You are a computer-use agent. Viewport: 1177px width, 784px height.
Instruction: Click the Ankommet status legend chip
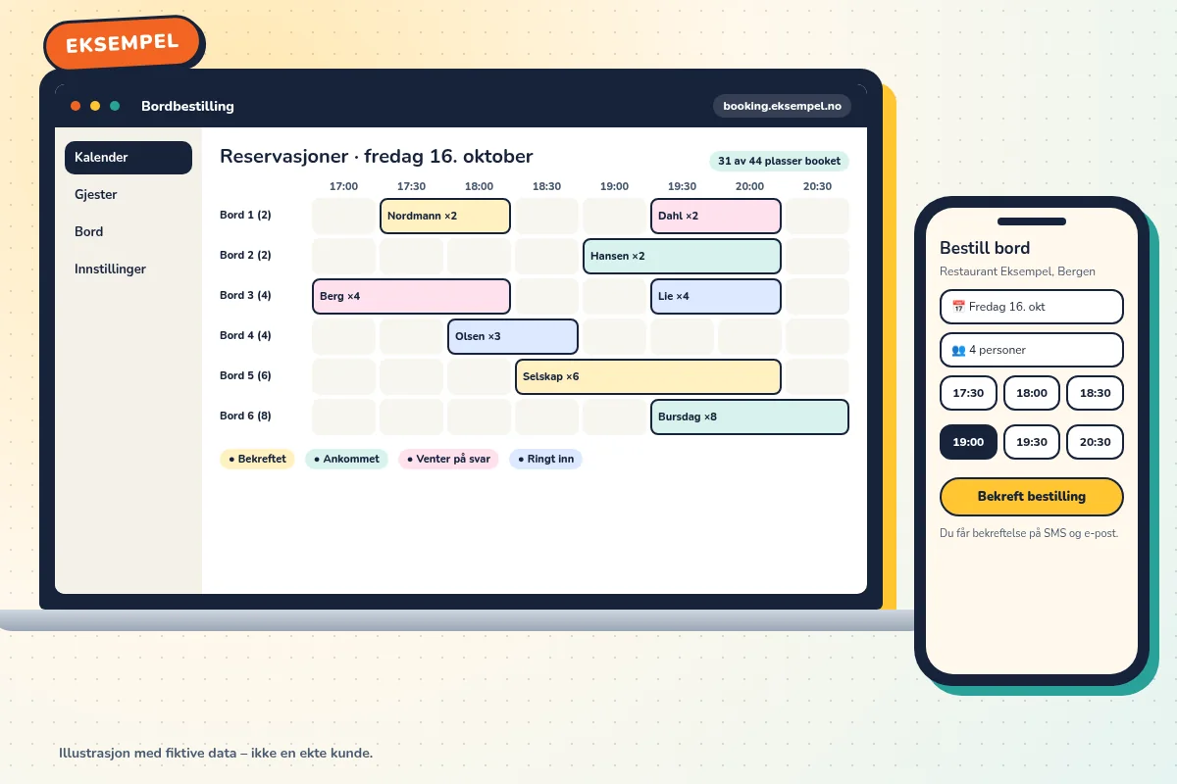click(x=346, y=459)
